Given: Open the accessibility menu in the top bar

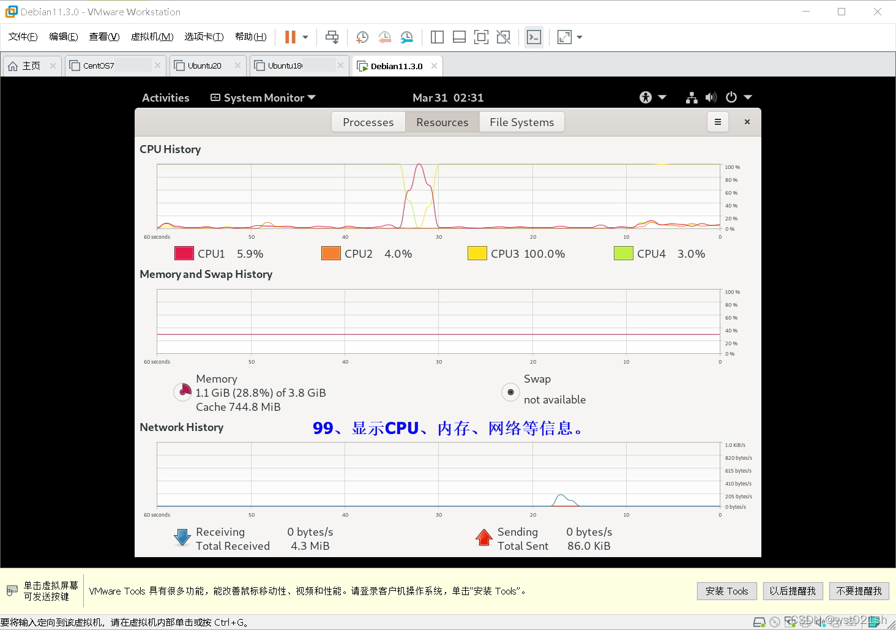Looking at the screenshot, I should [652, 97].
